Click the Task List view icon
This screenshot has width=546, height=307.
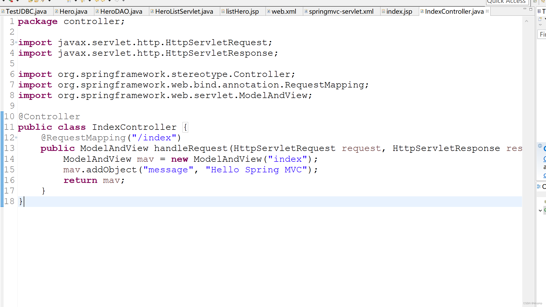point(539,11)
